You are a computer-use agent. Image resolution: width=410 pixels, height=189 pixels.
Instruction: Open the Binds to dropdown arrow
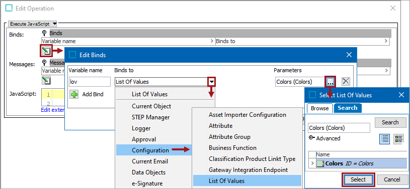pos(211,82)
